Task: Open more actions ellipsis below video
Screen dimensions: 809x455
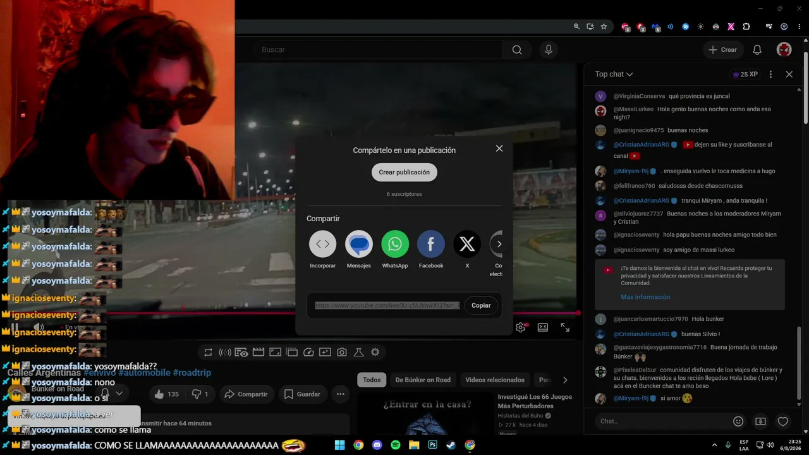Action: pyautogui.click(x=340, y=394)
